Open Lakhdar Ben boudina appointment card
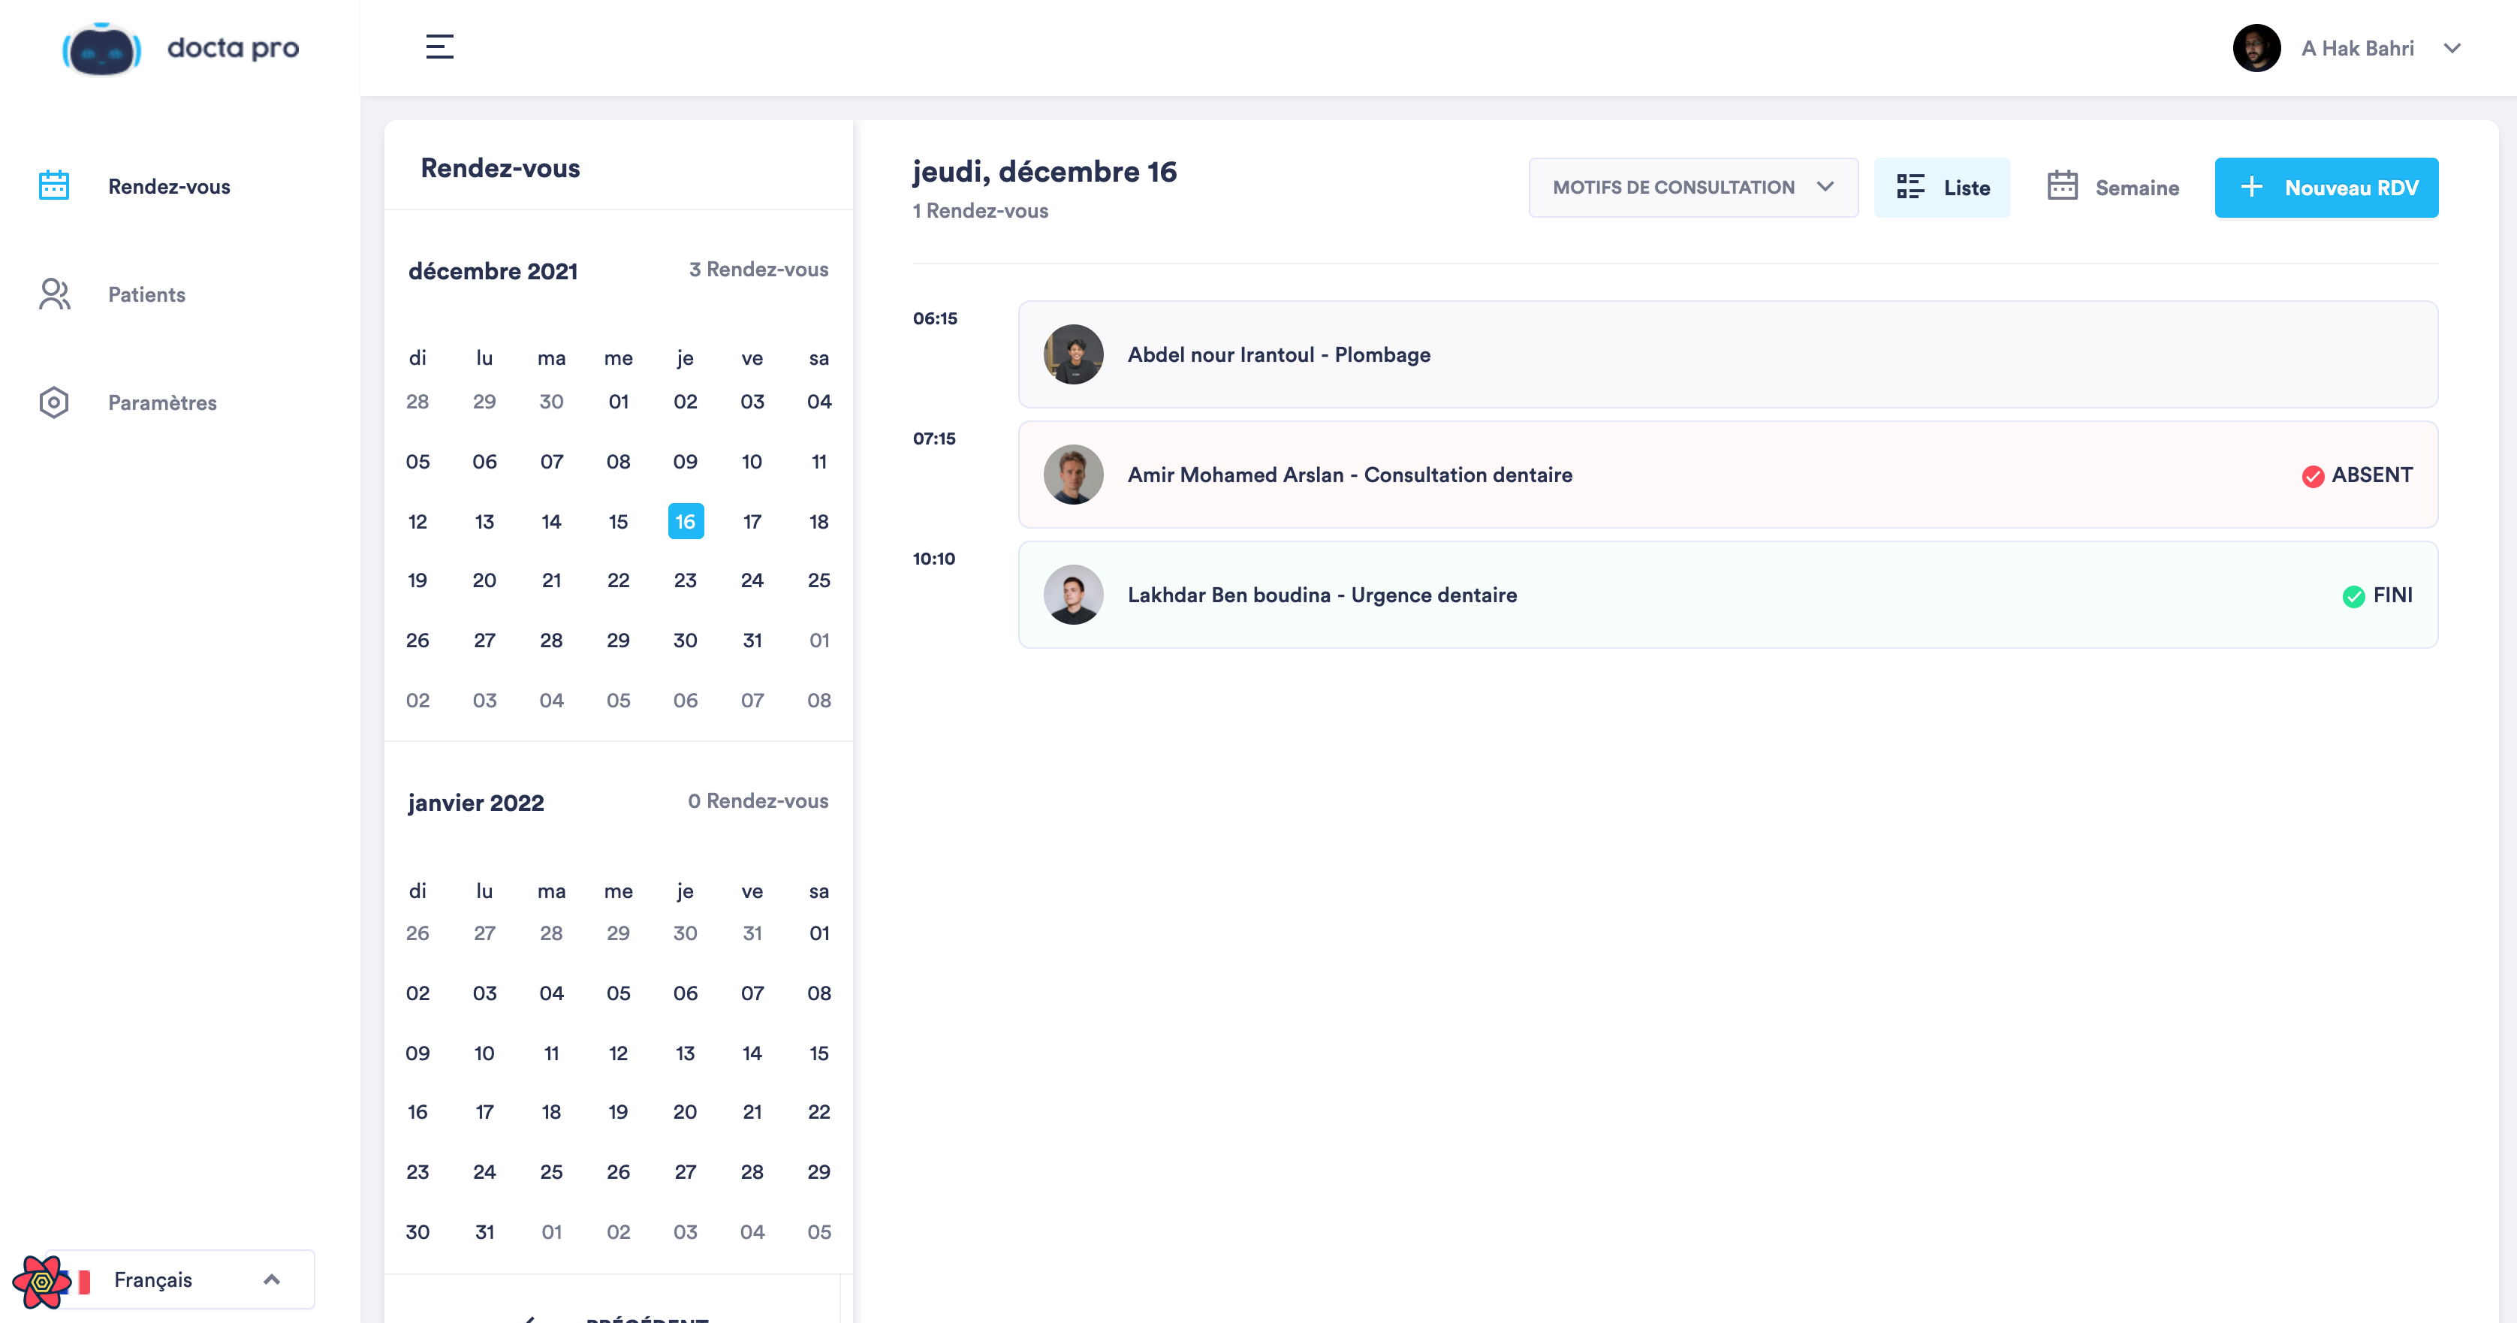 1728,595
